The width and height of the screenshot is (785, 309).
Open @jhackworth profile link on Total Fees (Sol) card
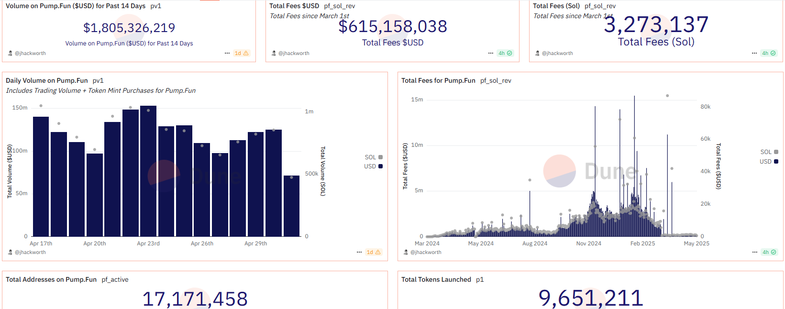point(557,53)
